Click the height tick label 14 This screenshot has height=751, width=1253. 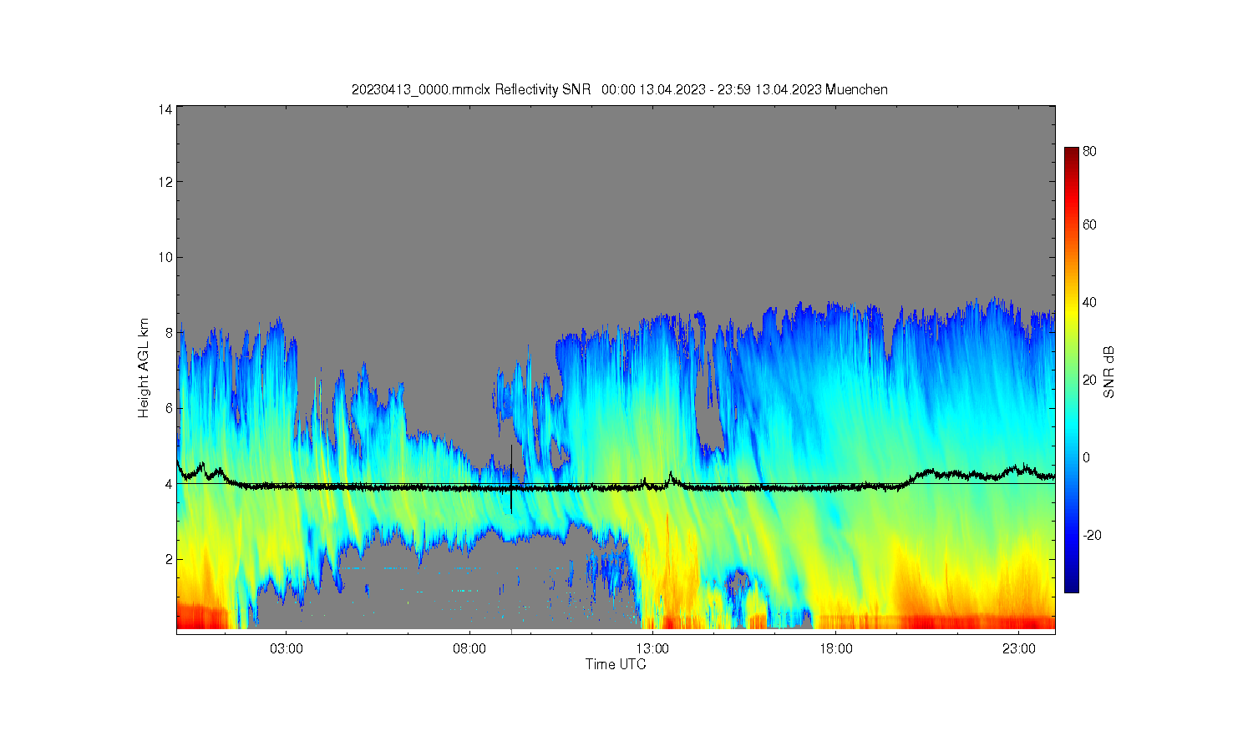click(x=166, y=109)
